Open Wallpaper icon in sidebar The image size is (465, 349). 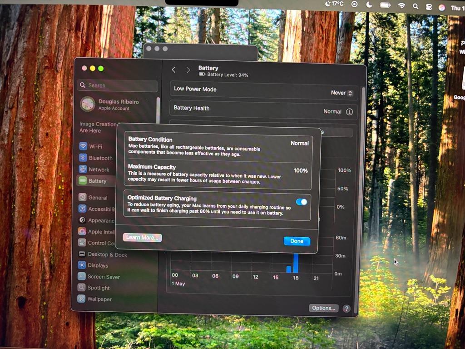click(82, 299)
